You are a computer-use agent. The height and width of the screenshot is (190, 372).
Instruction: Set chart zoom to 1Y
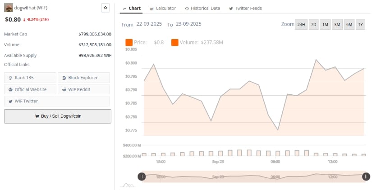tap(360, 25)
